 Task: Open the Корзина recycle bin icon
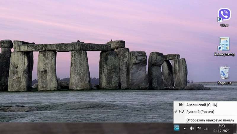point(224,75)
